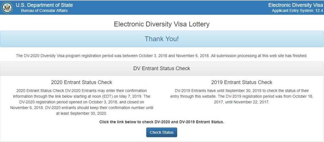Click the Thank You! banner
Viewport: 324px width, 142px height.
click(x=162, y=39)
